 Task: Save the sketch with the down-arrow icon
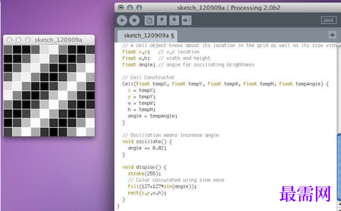174,20
